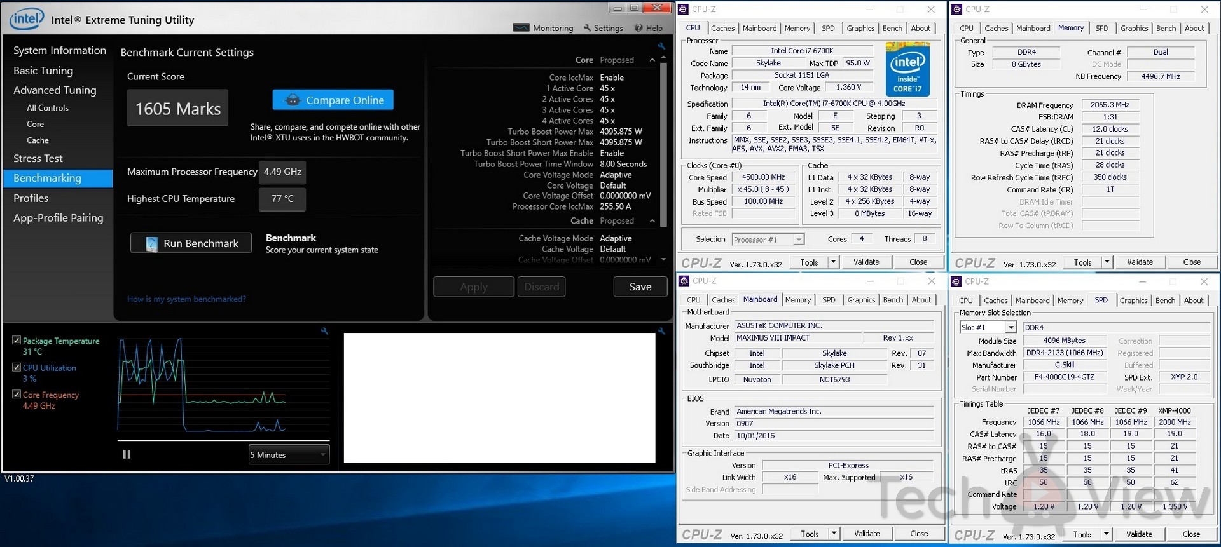Open Settings wrench in XTU header
This screenshot has width=1221, height=547.
click(x=603, y=28)
